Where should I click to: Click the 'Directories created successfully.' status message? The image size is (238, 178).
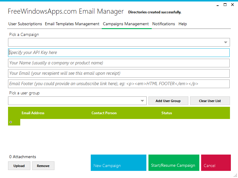(x=155, y=12)
